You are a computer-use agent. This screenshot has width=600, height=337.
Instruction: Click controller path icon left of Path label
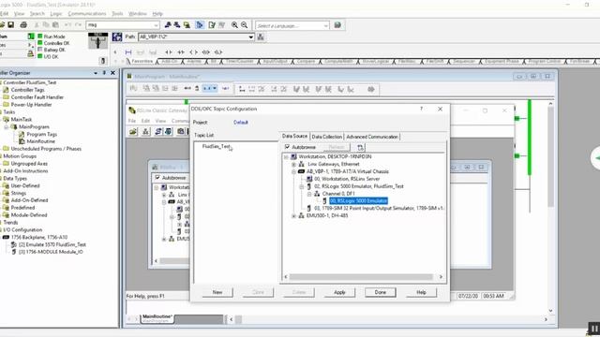(x=117, y=37)
